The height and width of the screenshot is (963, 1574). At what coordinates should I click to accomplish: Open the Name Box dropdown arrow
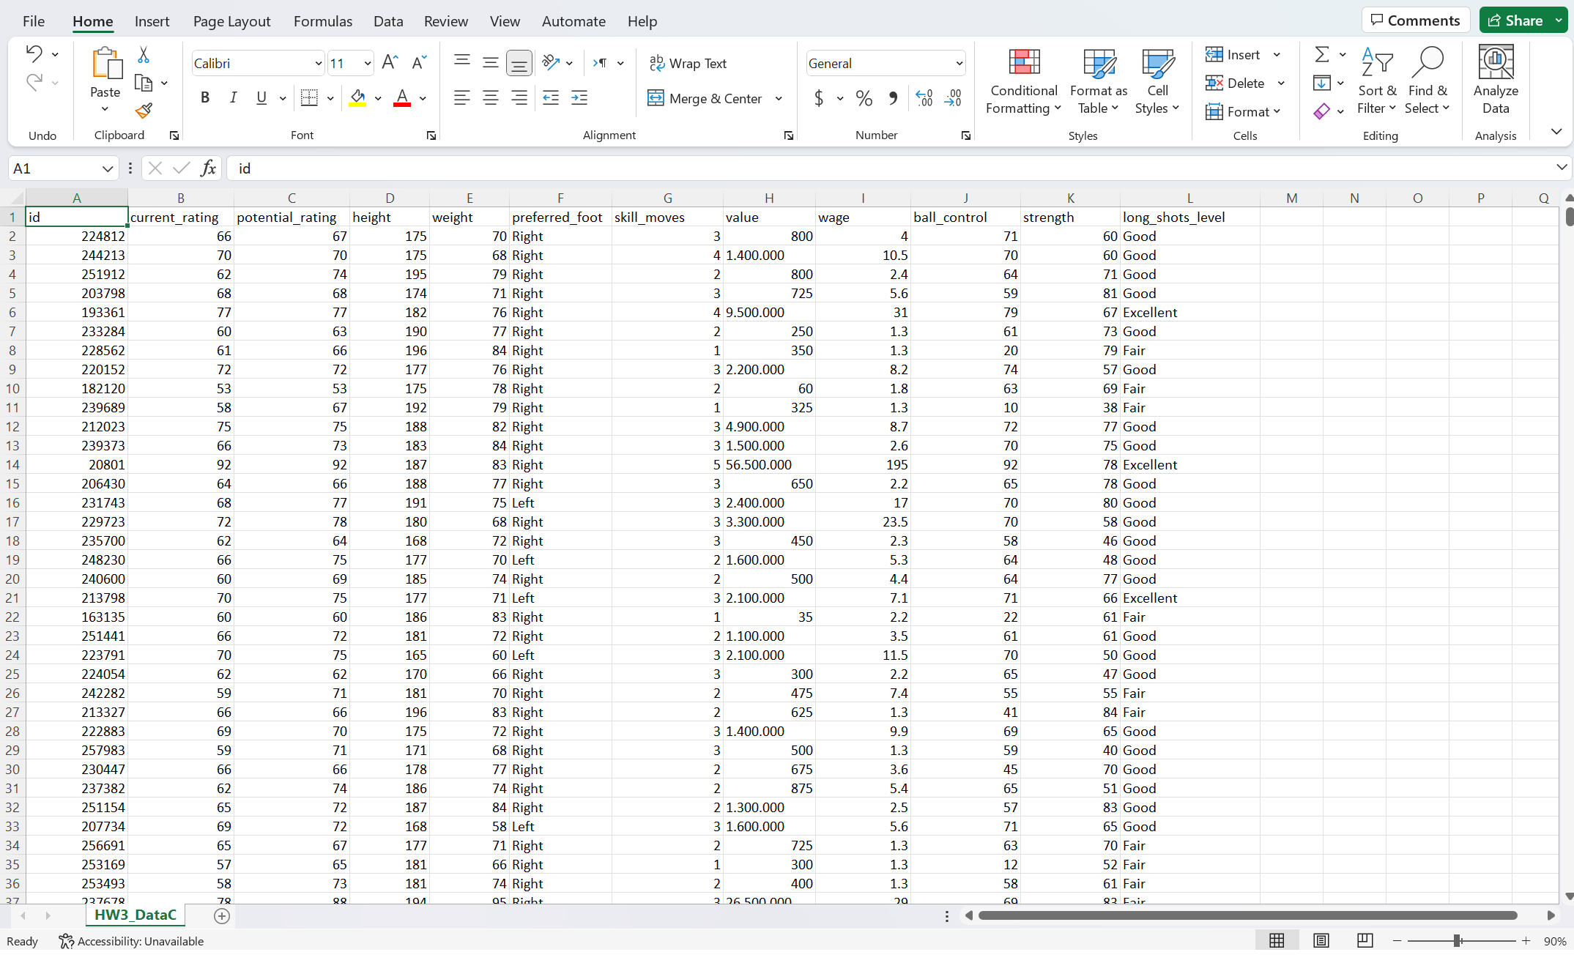(x=108, y=168)
